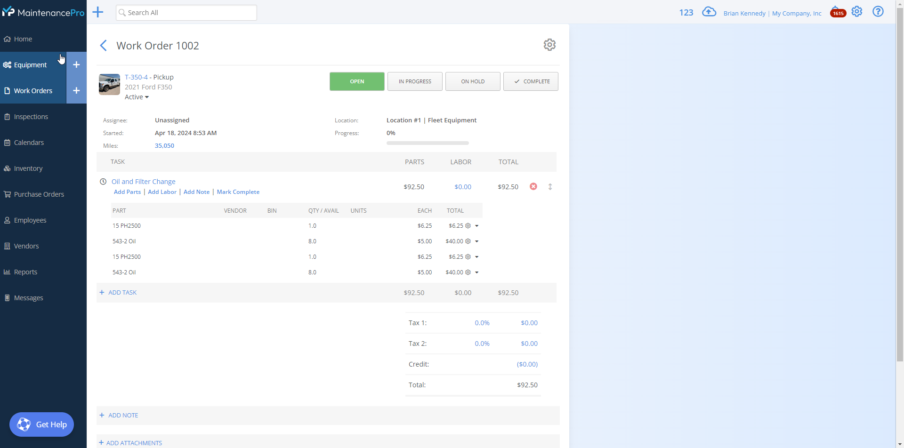This screenshot has width=904, height=448.
Task: Set status to Open
Action: [x=357, y=81]
